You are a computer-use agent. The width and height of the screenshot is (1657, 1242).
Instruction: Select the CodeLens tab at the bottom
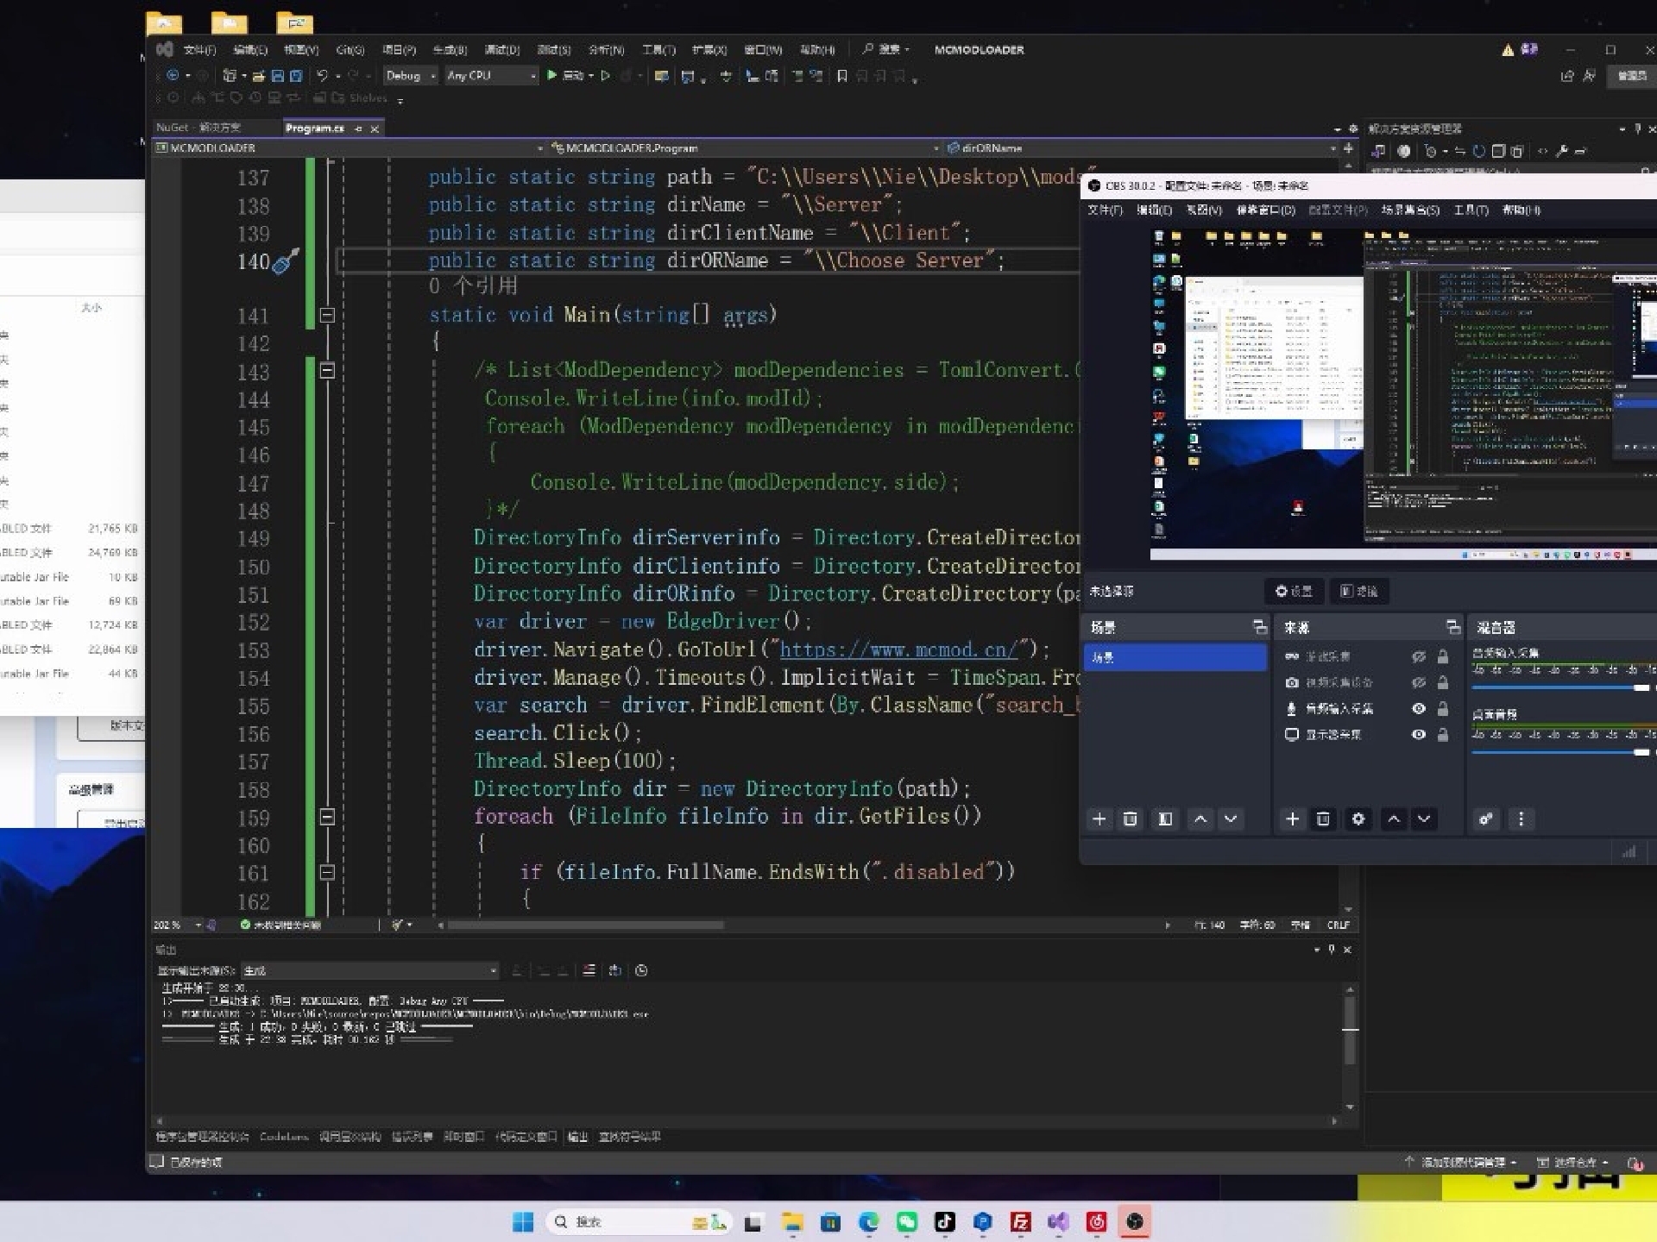pos(284,1137)
